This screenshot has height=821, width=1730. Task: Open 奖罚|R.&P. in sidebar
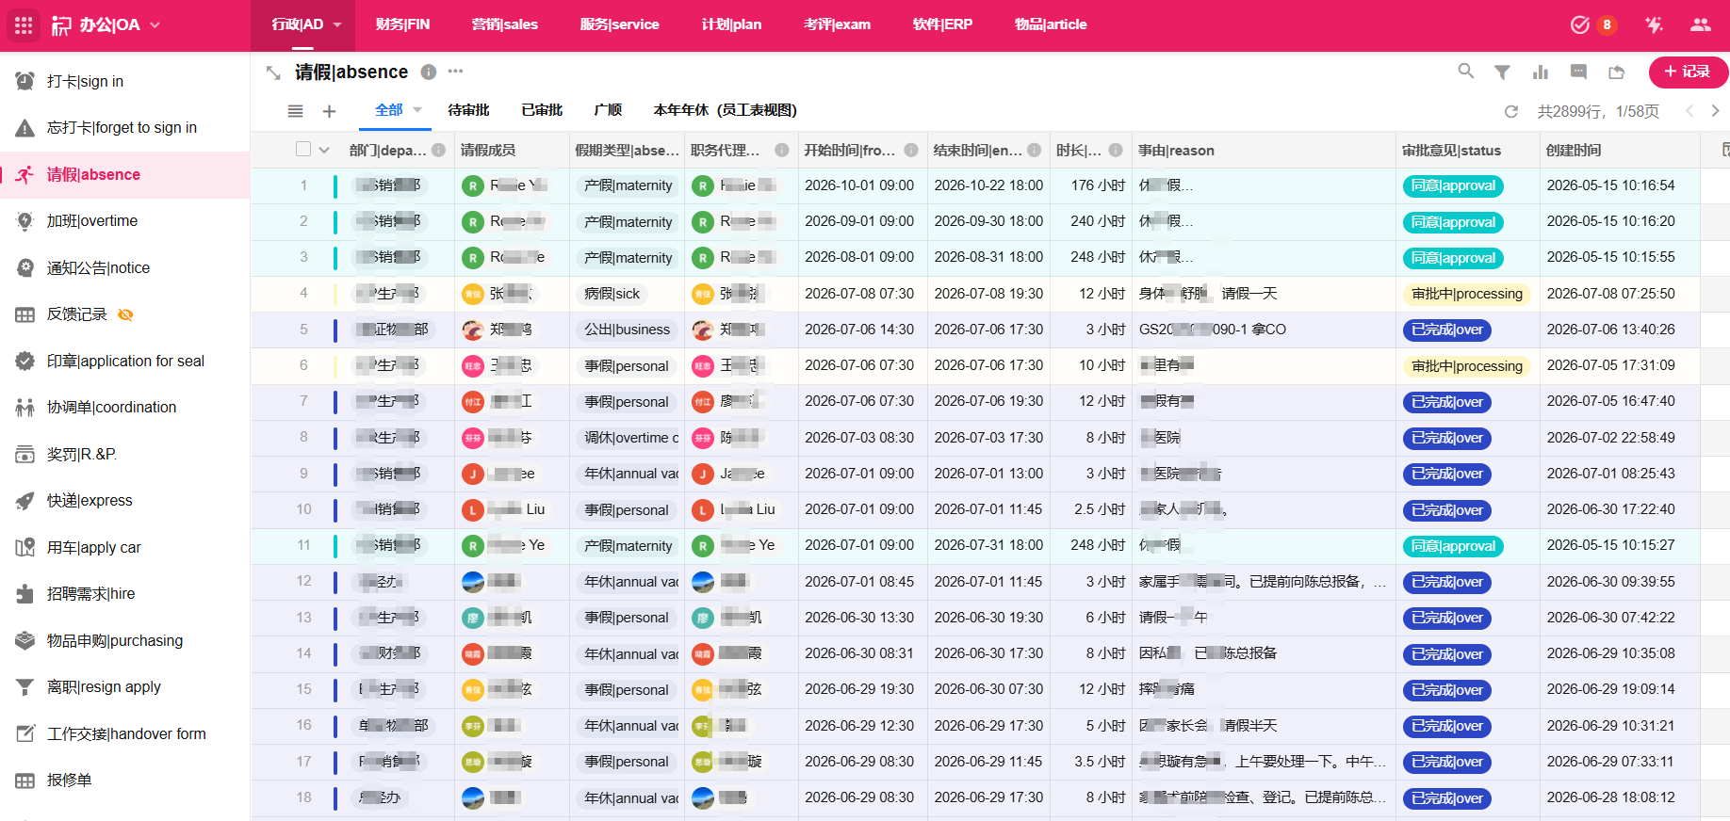(124, 455)
